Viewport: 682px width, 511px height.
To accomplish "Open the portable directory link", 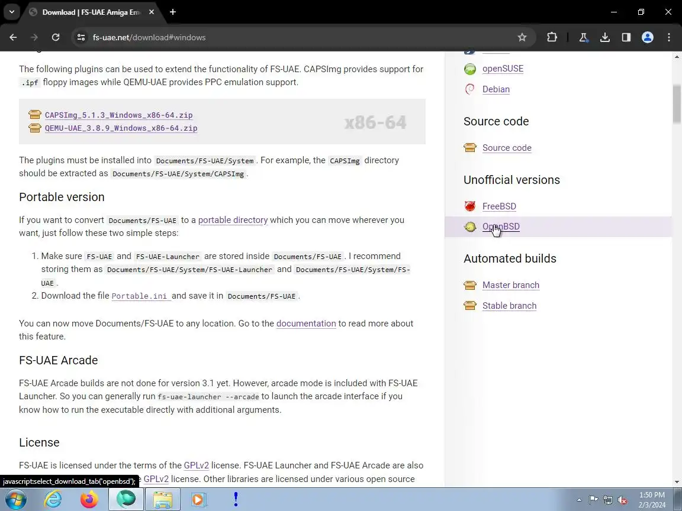I will [x=233, y=220].
